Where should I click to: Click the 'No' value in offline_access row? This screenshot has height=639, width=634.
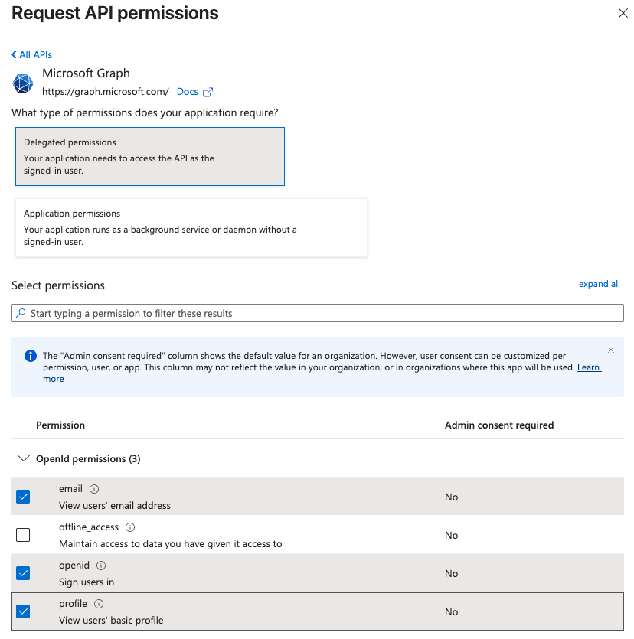[451, 535]
